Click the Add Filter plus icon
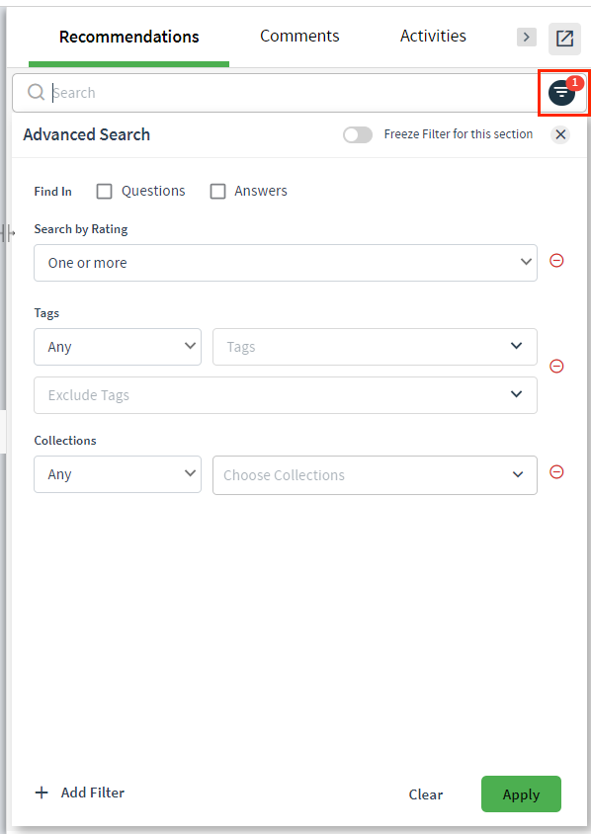This screenshot has width=591, height=834. [42, 792]
